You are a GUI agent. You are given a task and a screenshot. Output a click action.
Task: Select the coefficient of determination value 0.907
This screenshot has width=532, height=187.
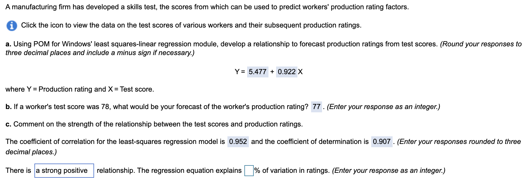[x=382, y=141]
